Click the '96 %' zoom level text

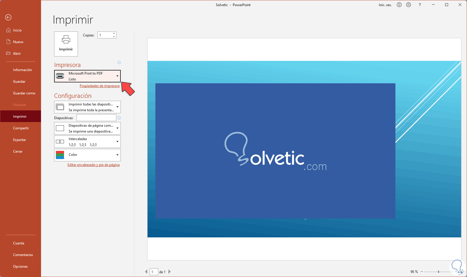[x=414, y=272]
